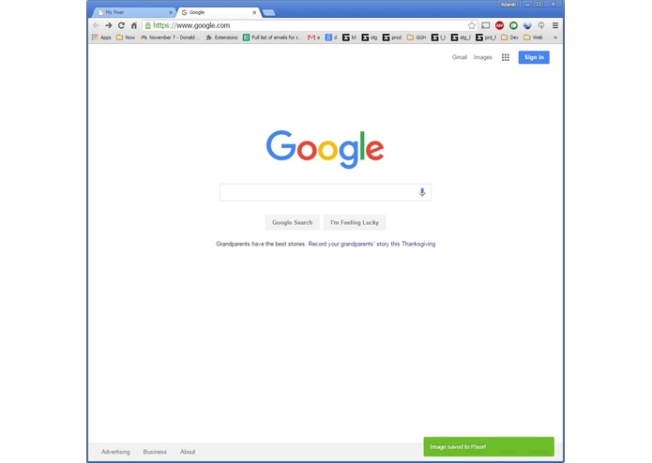Bookmark this page with the star icon
Screen dimensions: 652x463
[x=472, y=25]
